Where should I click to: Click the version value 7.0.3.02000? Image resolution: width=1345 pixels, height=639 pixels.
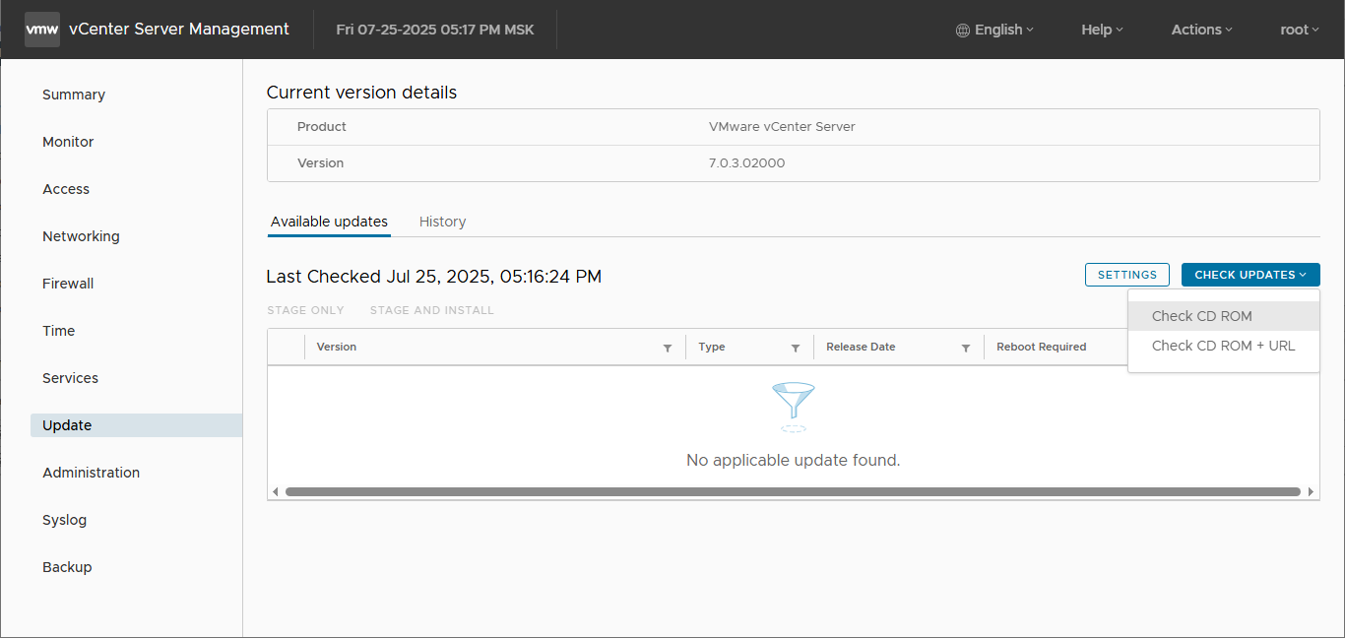pos(746,162)
